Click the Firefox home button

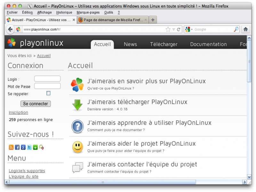click(245, 29)
